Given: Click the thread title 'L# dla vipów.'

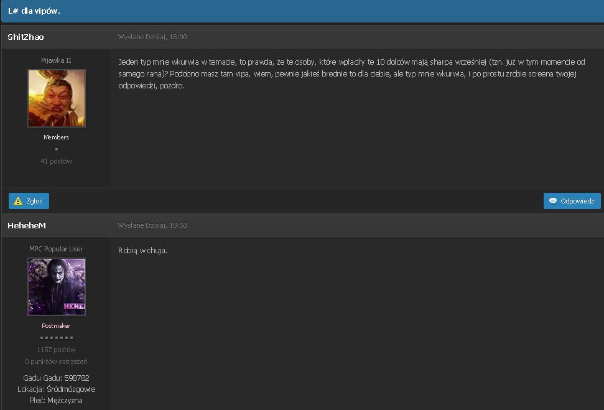Looking at the screenshot, I should [x=34, y=11].
